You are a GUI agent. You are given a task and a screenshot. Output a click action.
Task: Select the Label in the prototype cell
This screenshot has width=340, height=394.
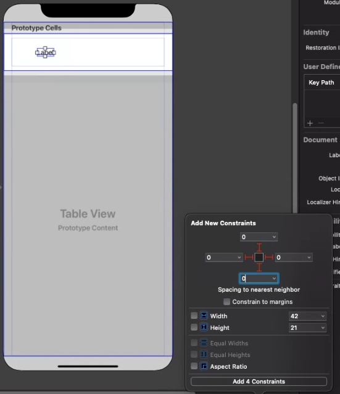[x=45, y=52]
